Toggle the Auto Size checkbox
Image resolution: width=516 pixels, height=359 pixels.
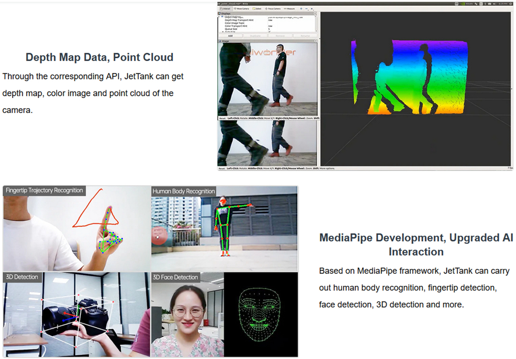point(269,32)
